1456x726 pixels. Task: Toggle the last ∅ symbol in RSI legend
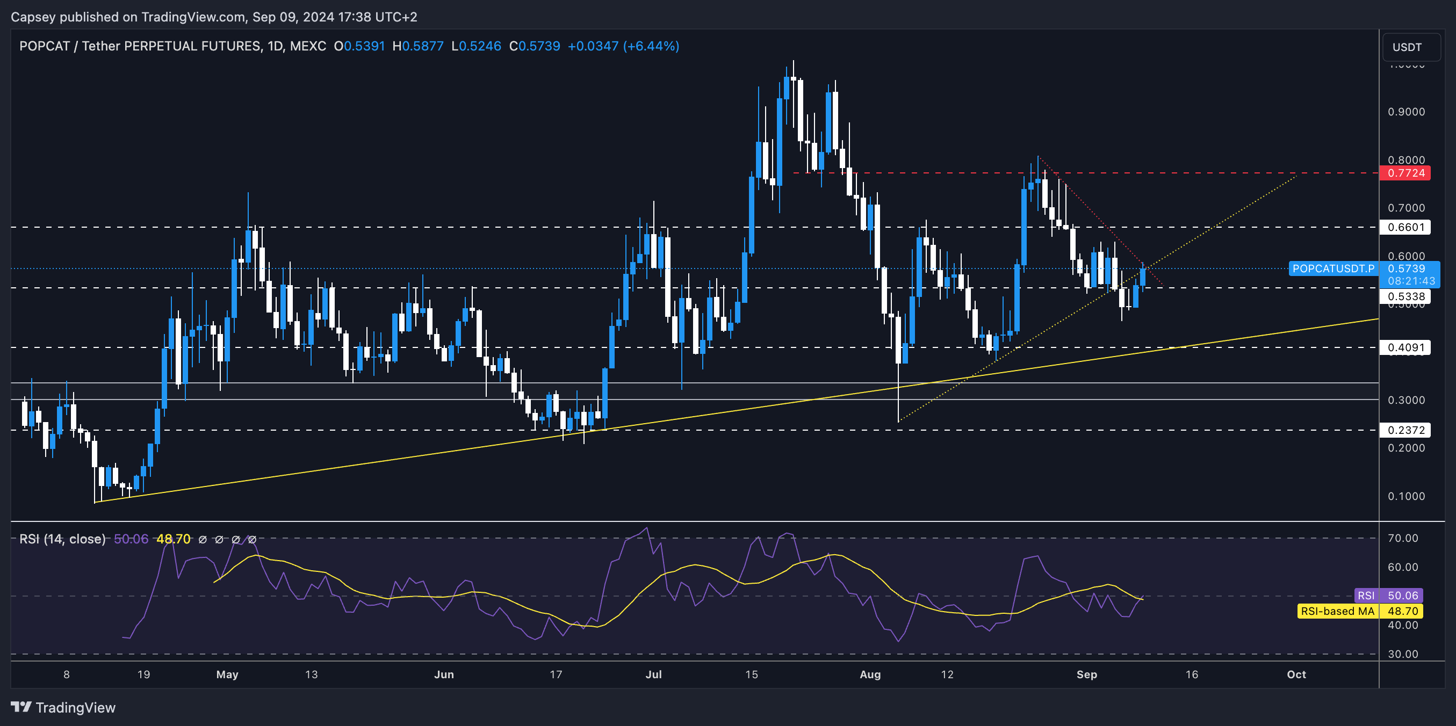(x=252, y=539)
